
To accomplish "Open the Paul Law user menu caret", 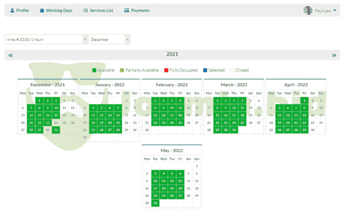I will [335, 10].
